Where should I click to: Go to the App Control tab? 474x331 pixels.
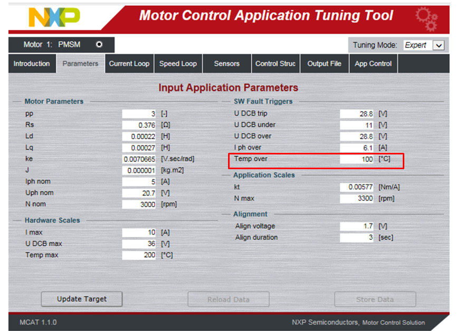click(373, 63)
